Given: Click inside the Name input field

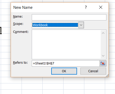Looking at the screenshot, I should tap(69, 17).
